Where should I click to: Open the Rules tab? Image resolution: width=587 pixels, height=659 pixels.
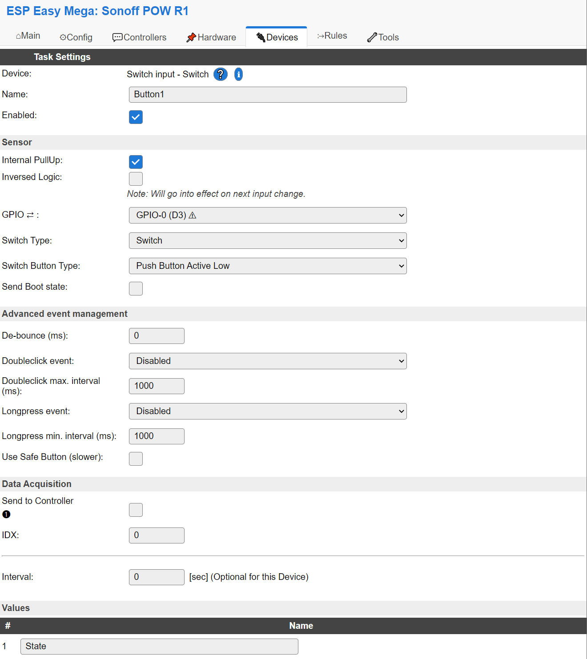click(332, 36)
